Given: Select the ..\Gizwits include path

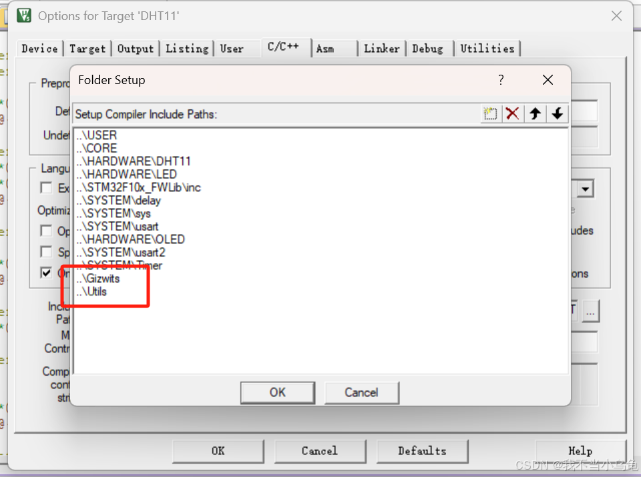Looking at the screenshot, I should tap(97, 278).
